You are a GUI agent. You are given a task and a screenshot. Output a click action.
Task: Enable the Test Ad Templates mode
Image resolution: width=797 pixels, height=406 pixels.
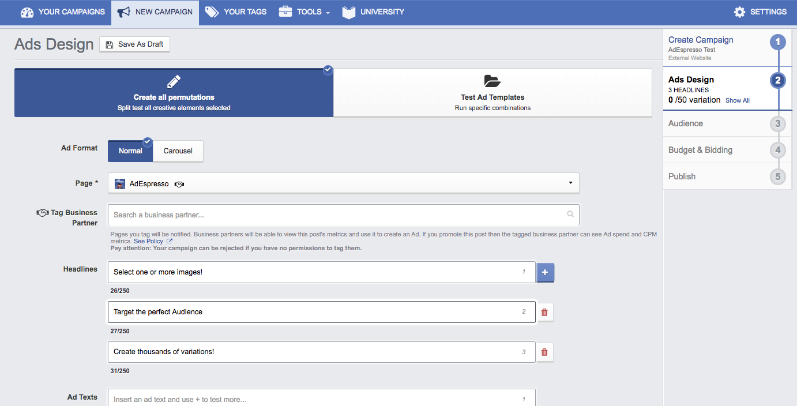tap(493, 92)
